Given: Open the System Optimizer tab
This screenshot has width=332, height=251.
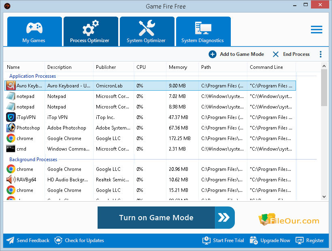Looking at the screenshot, I should coord(147,32).
